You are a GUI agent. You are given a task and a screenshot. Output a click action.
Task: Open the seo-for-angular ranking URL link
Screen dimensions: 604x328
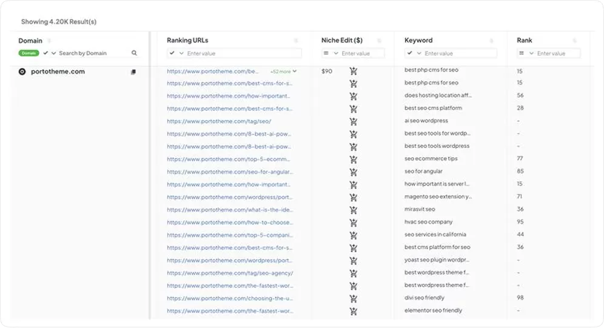pyautogui.click(x=229, y=172)
